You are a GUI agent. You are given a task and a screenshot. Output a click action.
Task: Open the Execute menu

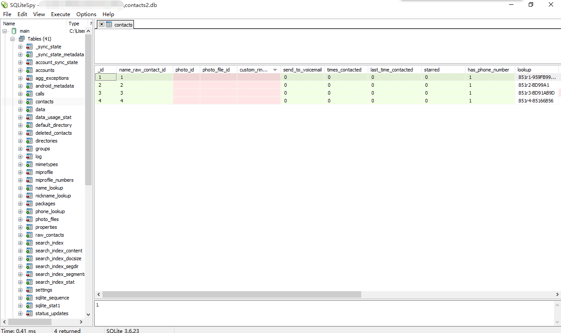tap(61, 14)
